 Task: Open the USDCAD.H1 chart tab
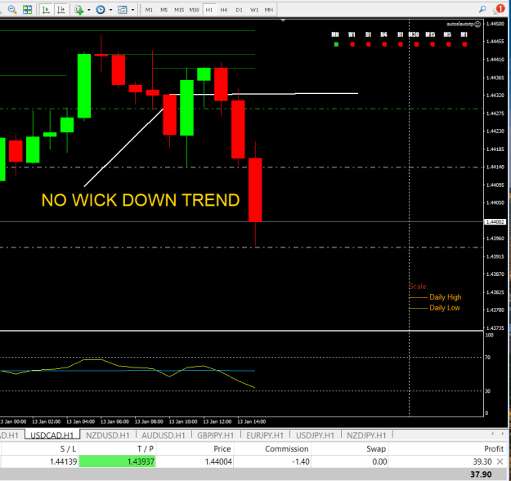(52, 435)
